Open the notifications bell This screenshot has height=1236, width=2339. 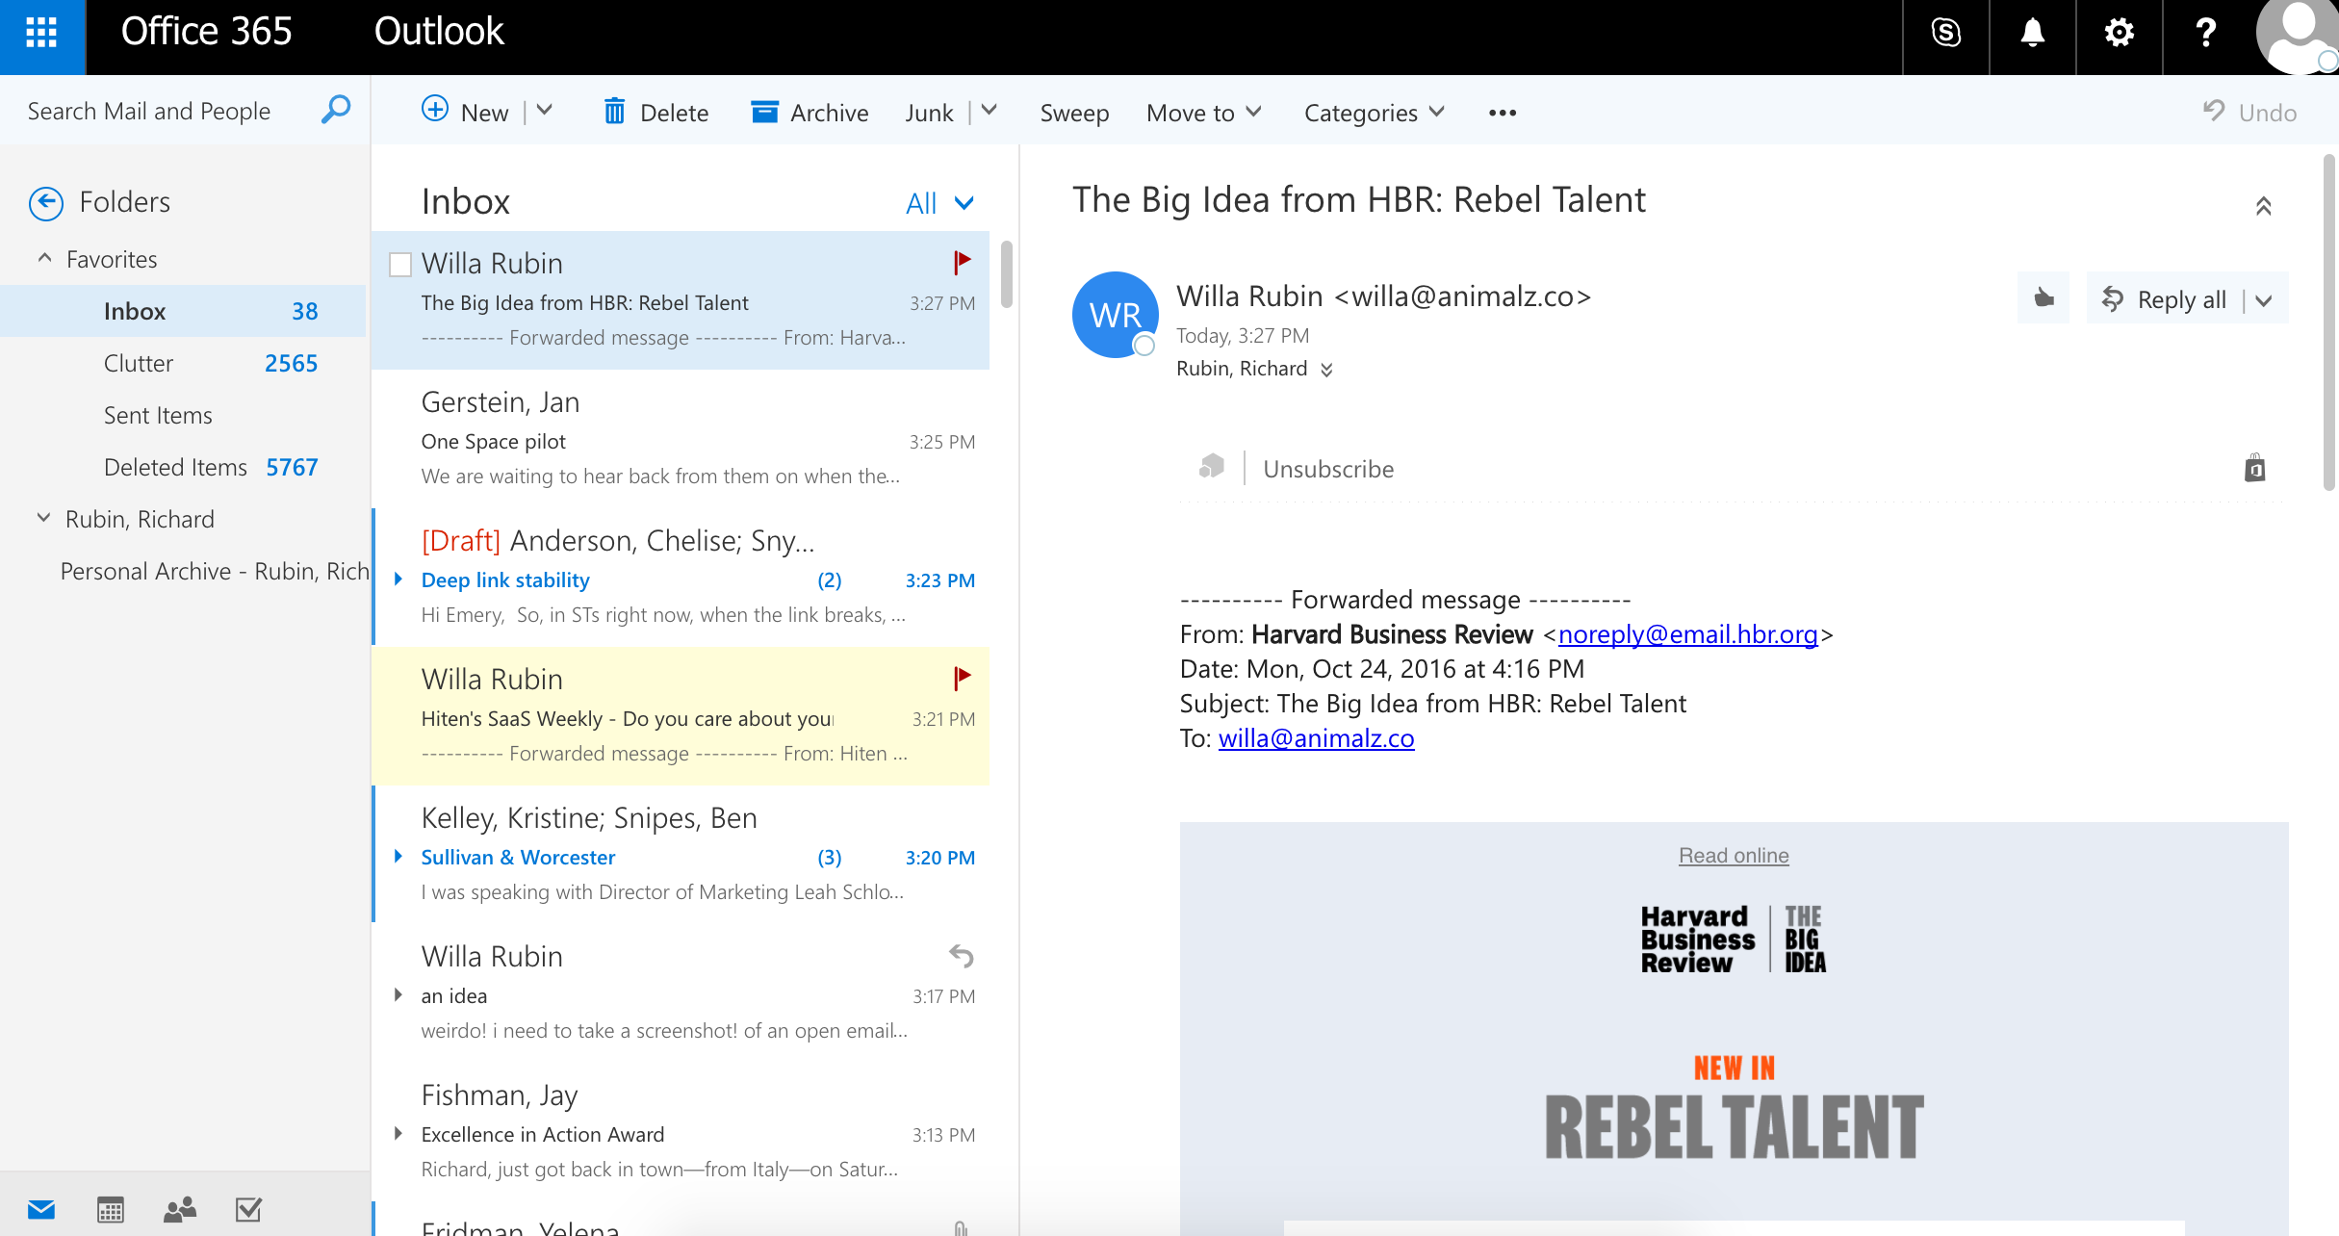tap(2032, 33)
